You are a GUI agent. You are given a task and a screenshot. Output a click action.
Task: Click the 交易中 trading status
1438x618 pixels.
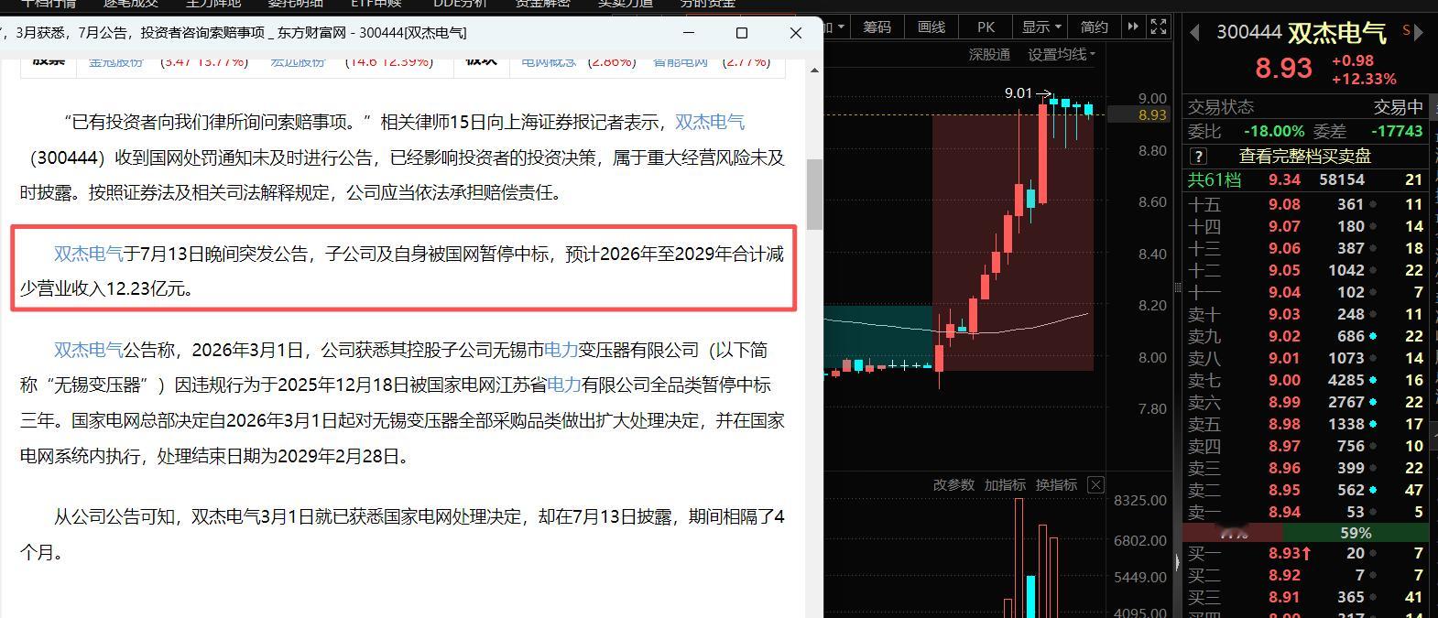point(1398,107)
